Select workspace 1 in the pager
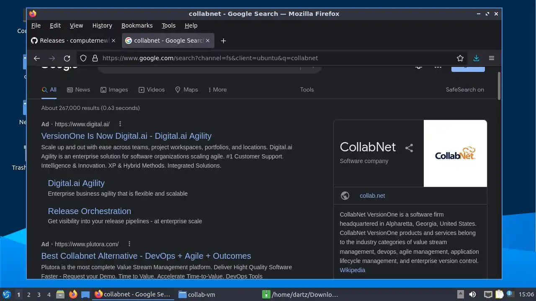Image resolution: width=536 pixels, height=301 pixels. click(x=18, y=295)
